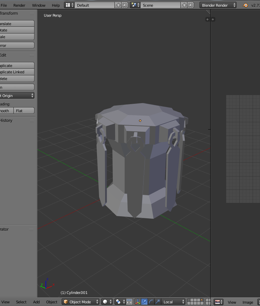The width and height of the screenshot is (260, 306).
Task: Click the Scene name field
Action: (x=161, y=5)
